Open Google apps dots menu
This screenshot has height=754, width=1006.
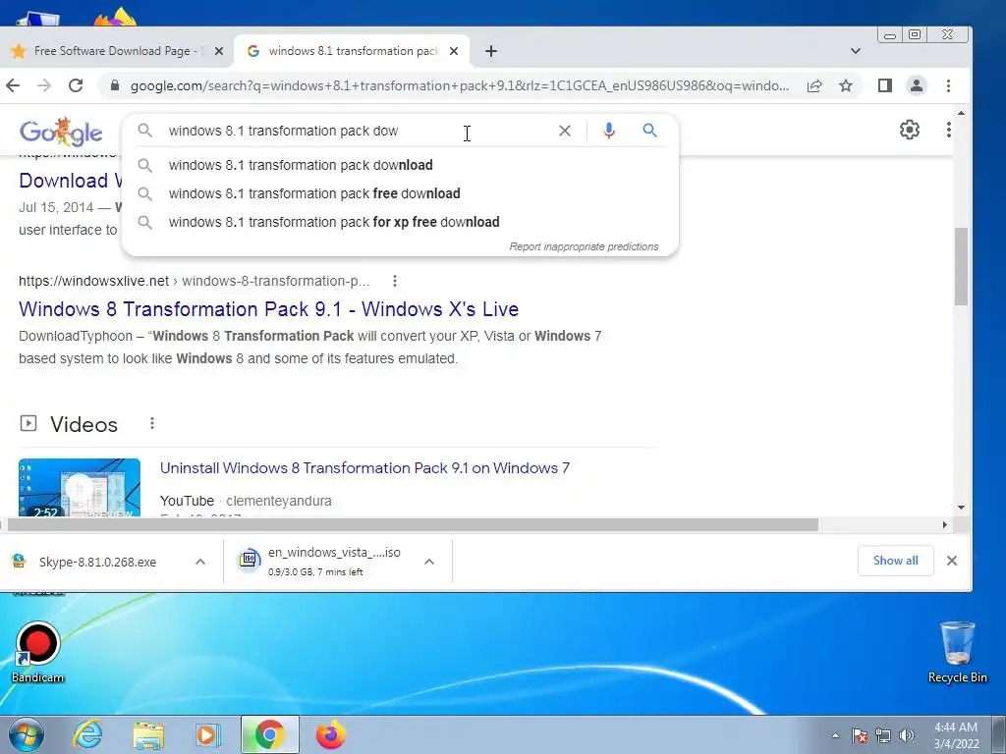coord(948,131)
